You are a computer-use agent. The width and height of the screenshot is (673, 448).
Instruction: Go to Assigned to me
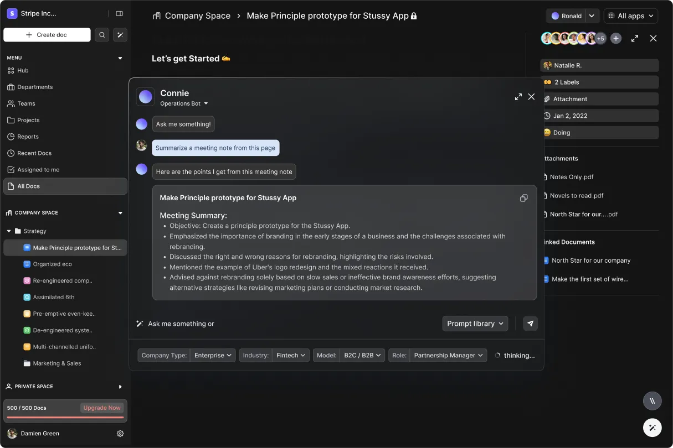38,170
